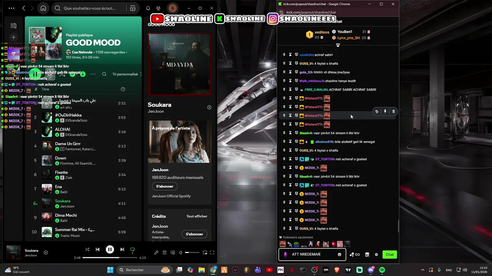Image resolution: width=492 pixels, height=276 pixels.
Task: Open Kick chat settings gear
Action: 376,255
